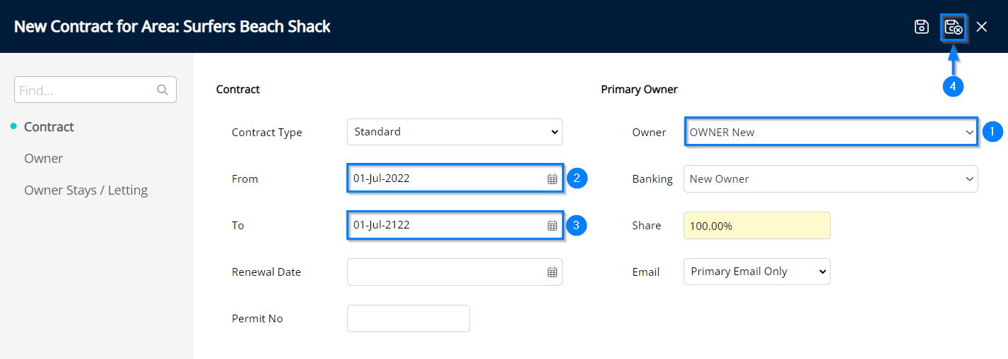The image size is (1008, 359).
Task: Click the Save and Exit icon
Action: [x=953, y=27]
